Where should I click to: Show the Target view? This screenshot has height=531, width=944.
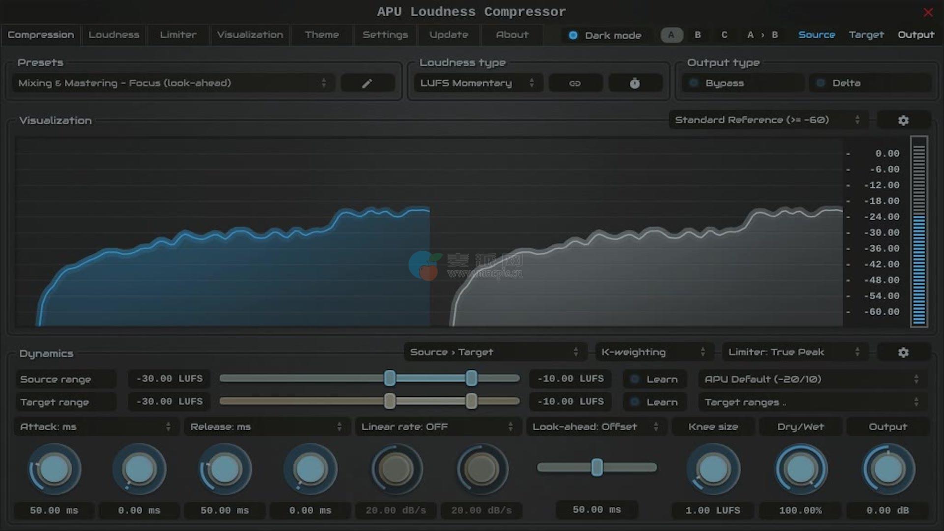click(x=866, y=35)
